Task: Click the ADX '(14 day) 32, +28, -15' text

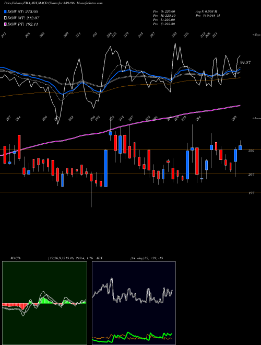Action: pyautogui.click(x=146, y=258)
